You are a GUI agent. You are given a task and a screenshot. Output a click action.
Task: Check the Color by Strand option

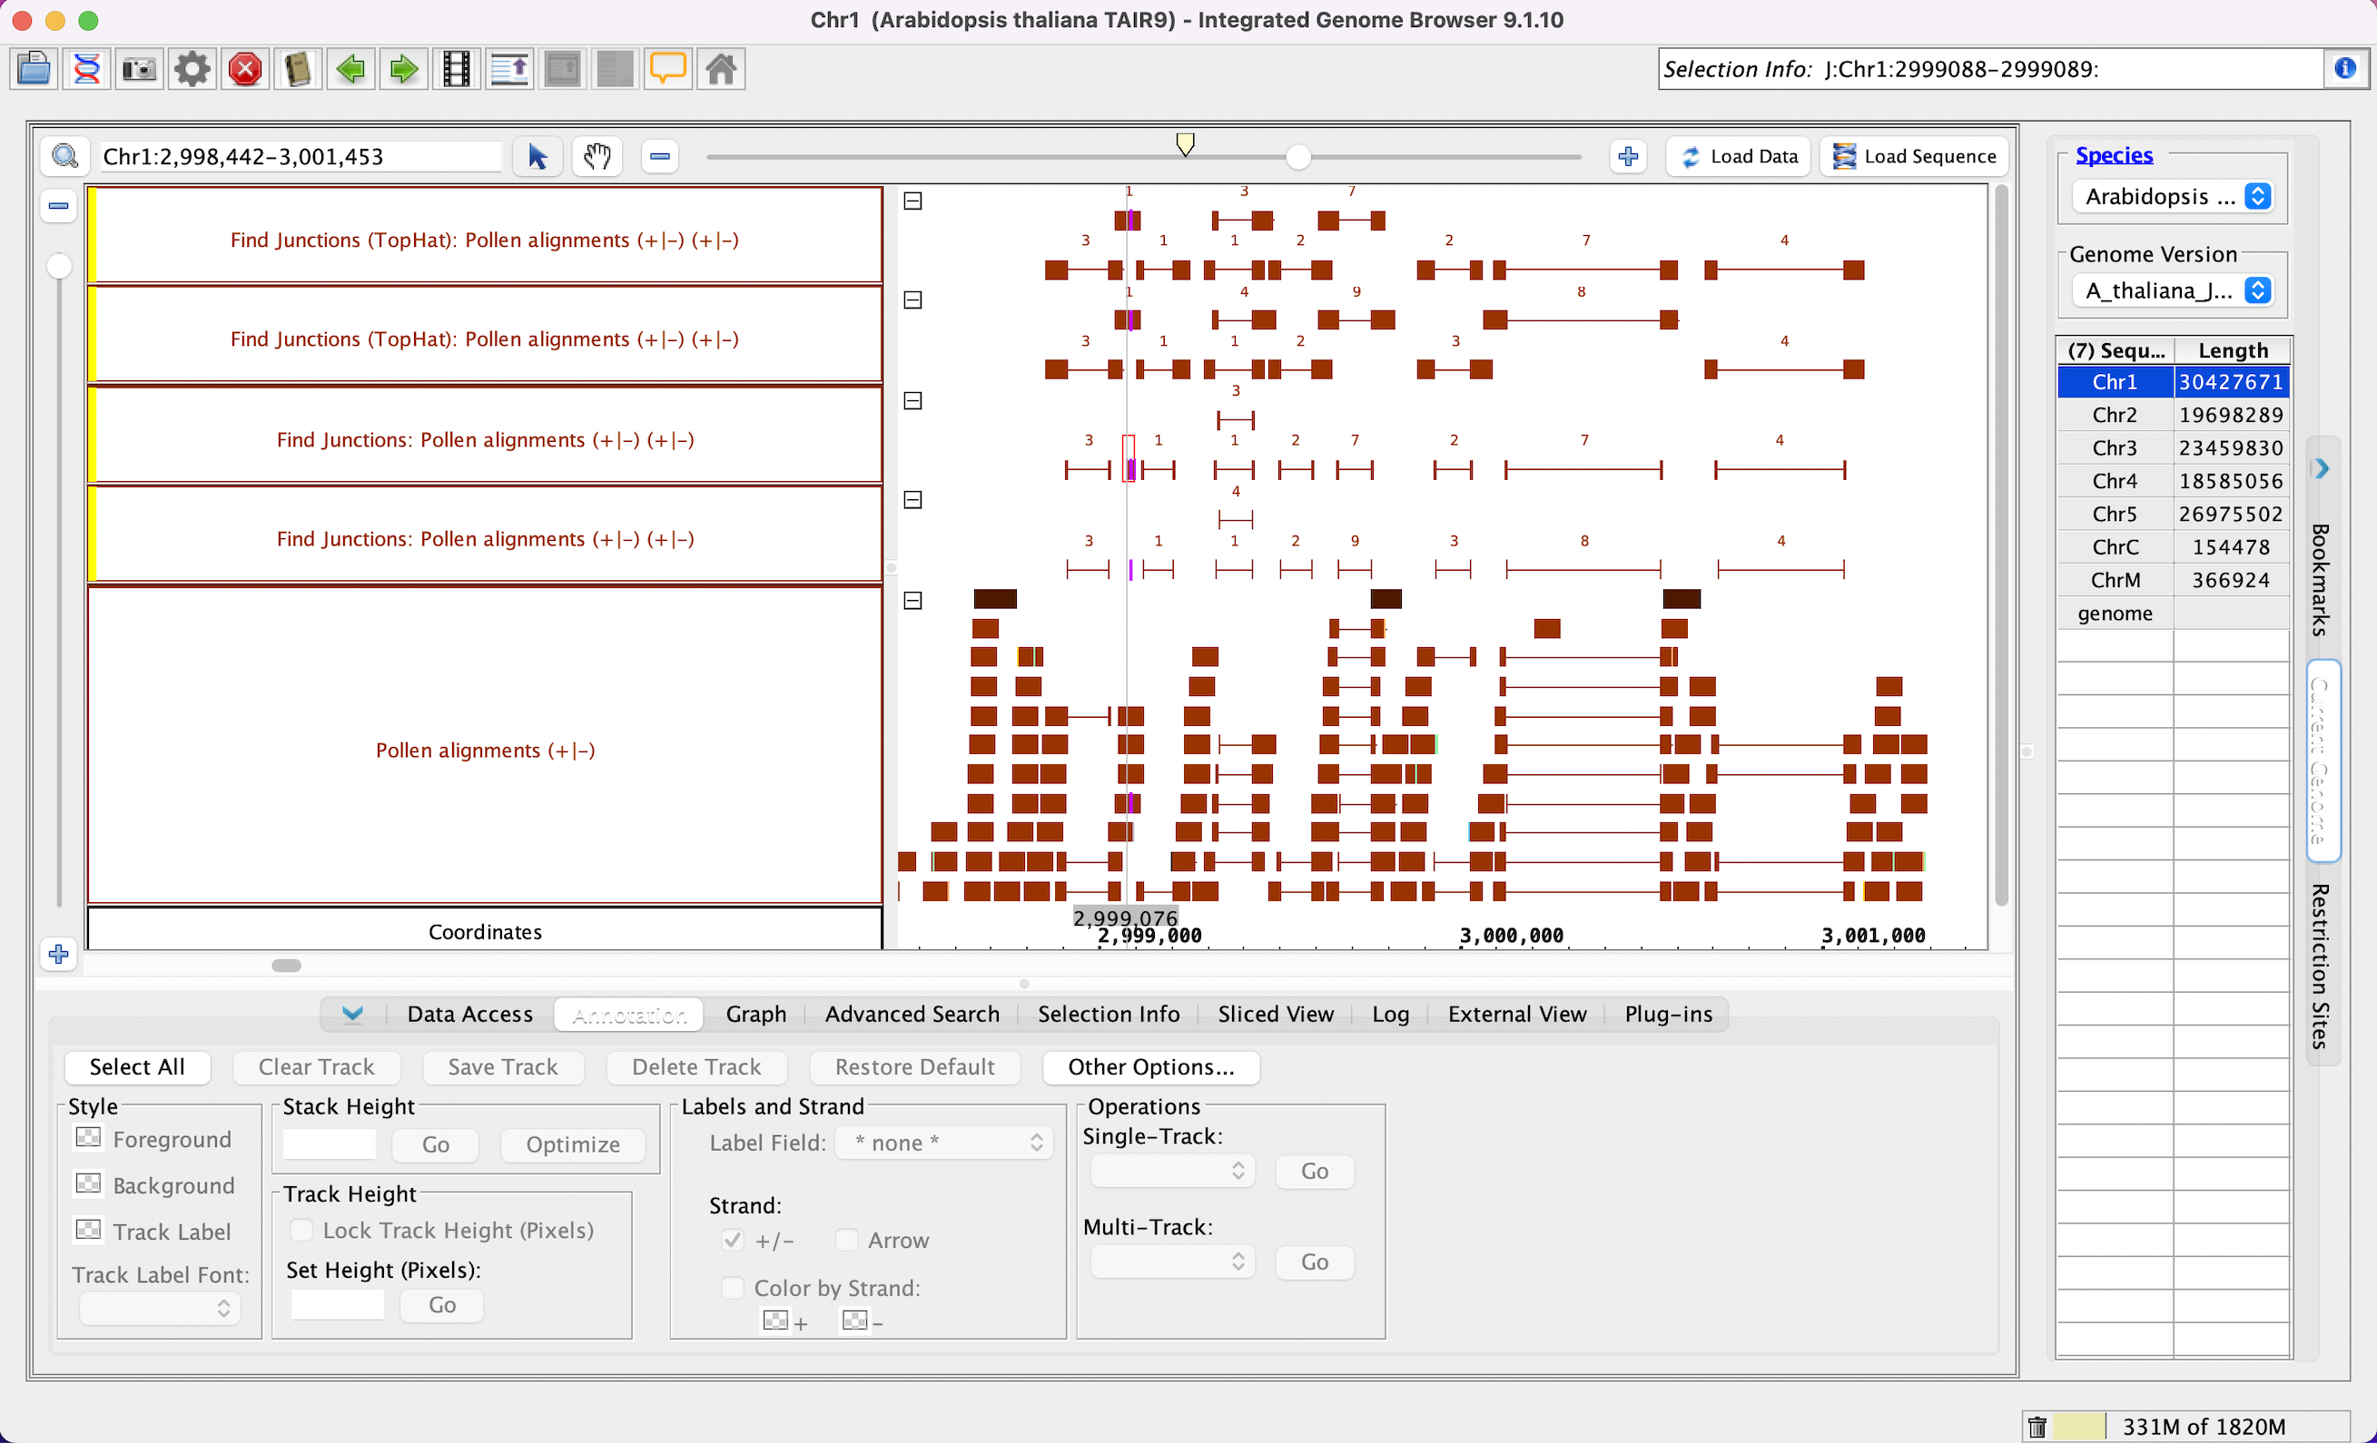pyautogui.click(x=734, y=1288)
